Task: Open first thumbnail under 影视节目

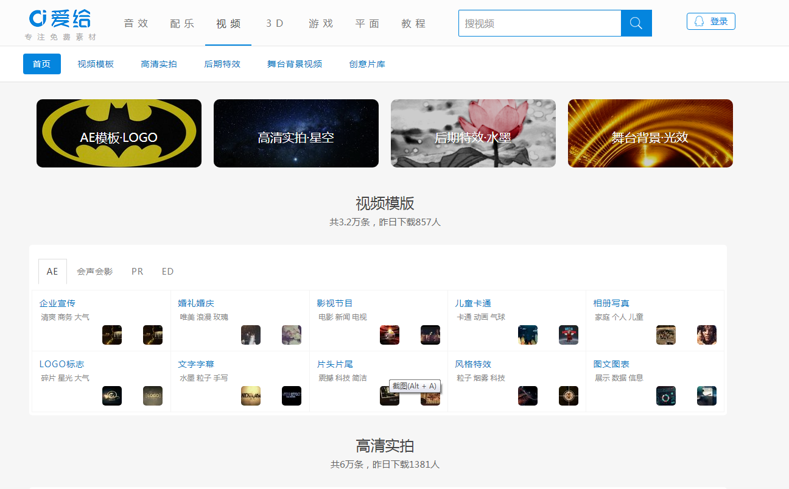Action: 390,335
